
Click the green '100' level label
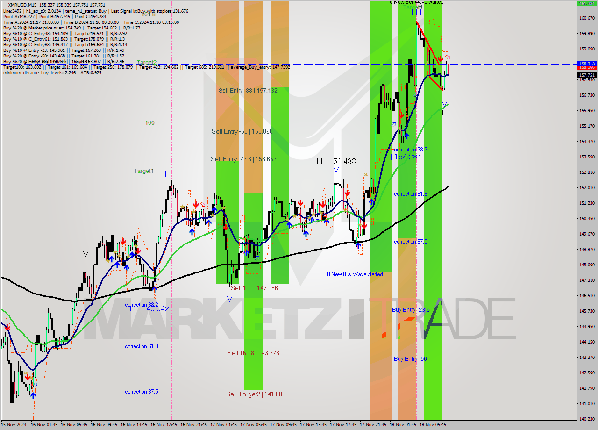(149, 123)
